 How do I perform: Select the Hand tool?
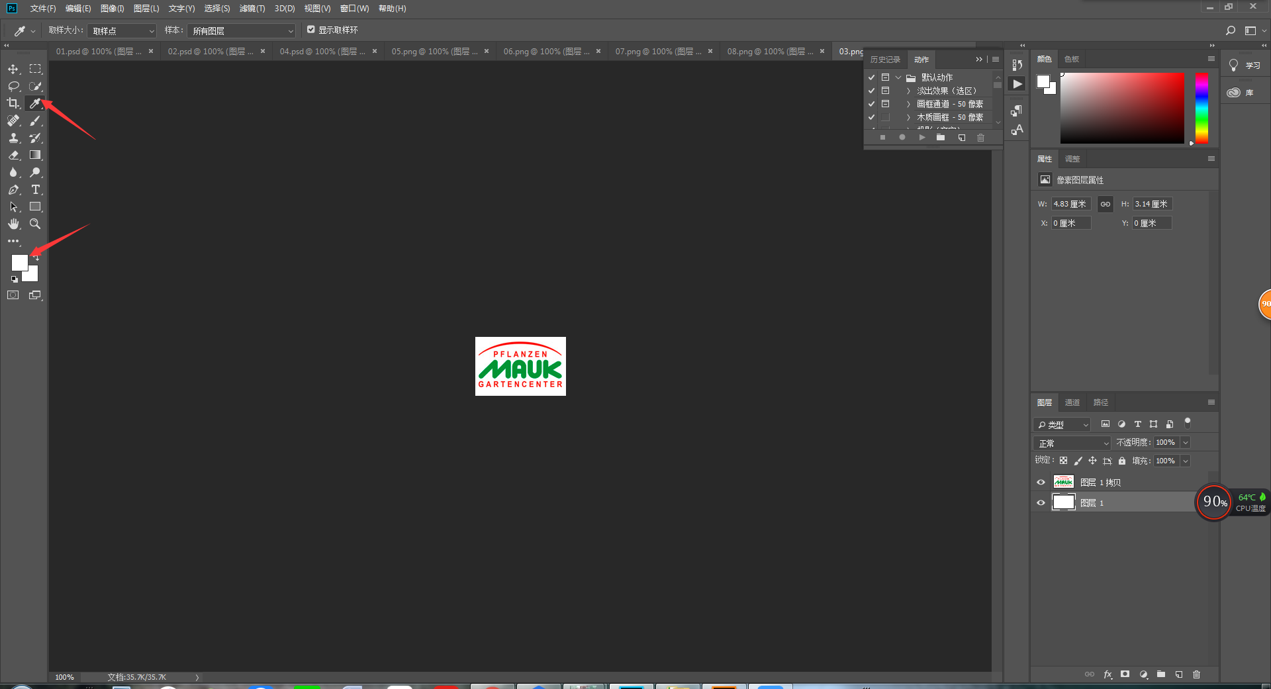pyautogui.click(x=13, y=224)
